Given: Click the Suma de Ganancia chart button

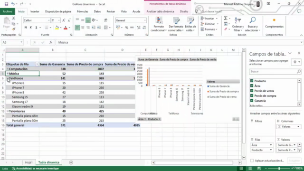Looking at the screenshot, I should tap(148, 59).
